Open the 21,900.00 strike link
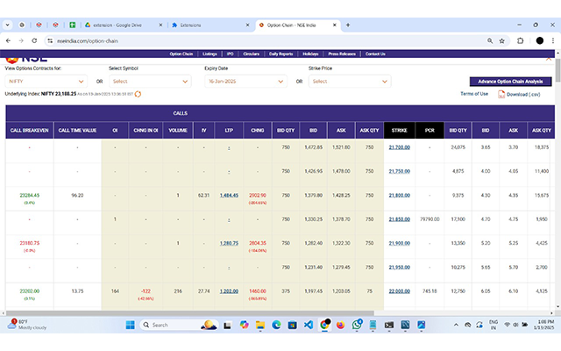 (400, 243)
